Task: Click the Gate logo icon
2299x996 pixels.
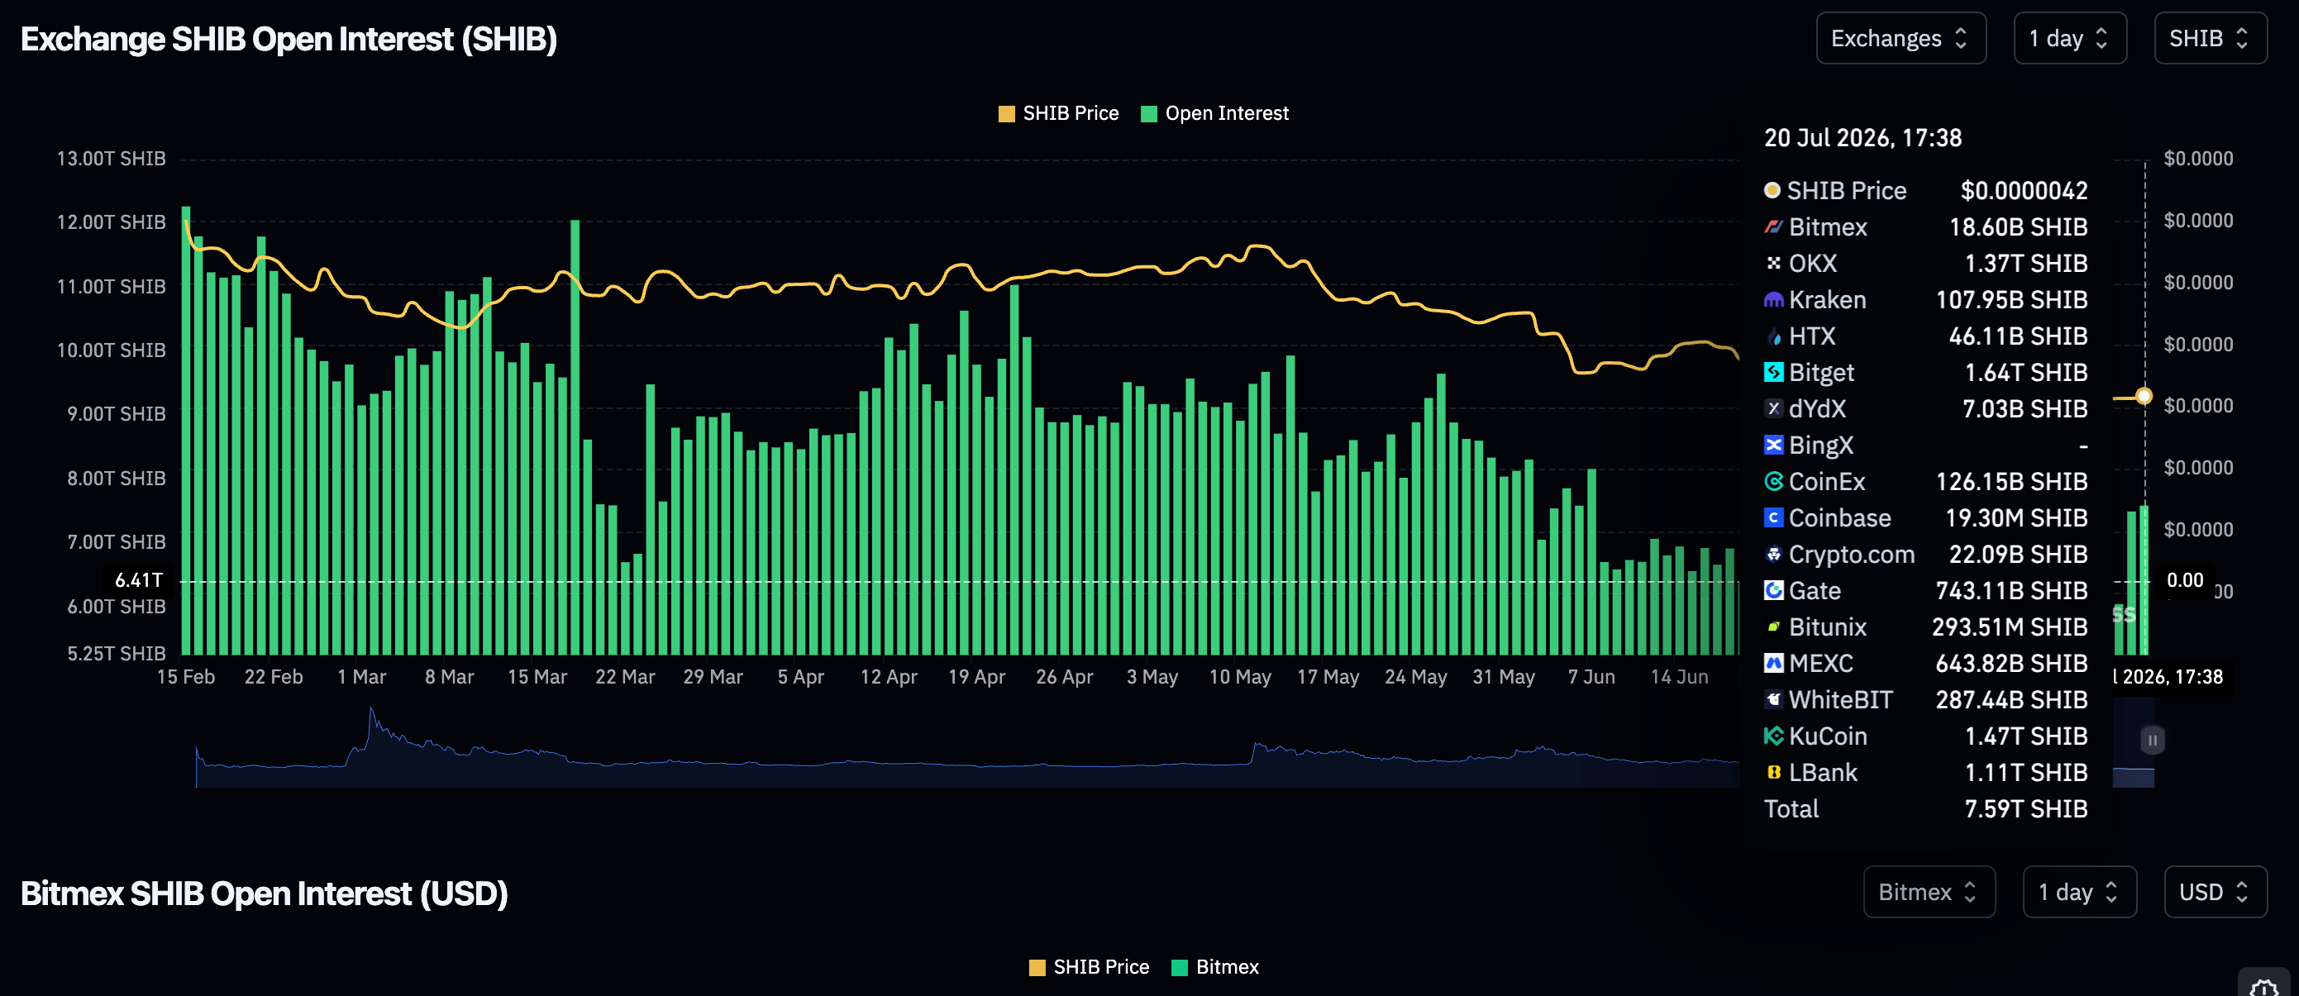Action: pyautogui.click(x=1773, y=590)
